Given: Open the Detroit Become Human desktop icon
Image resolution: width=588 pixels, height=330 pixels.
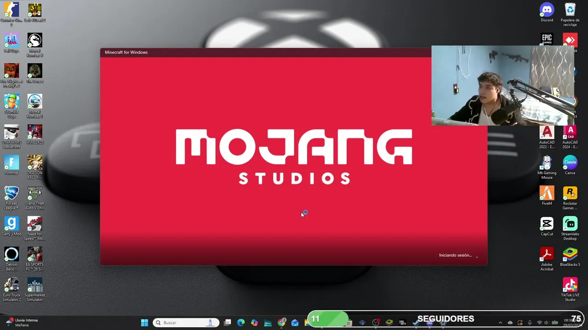Looking at the screenshot, I should pyautogui.click(x=11, y=258).
